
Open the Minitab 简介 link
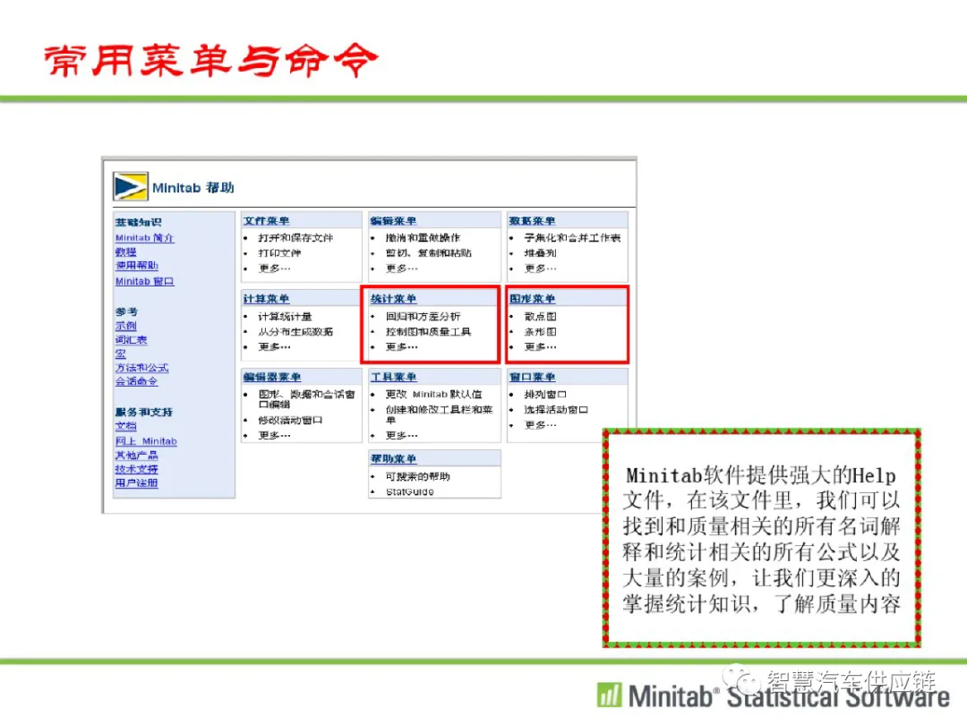[x=145, y=238]
